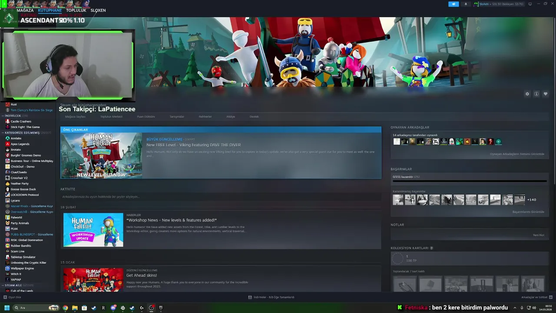Open the Destek tab
The image size is (556, 313).
click(x=254, y=117)
